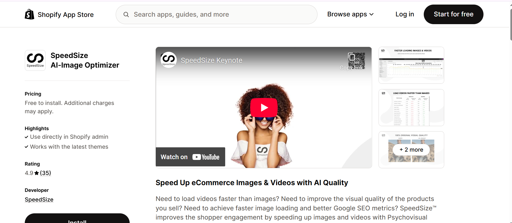Select the SpeedSize AI-Image Optimizer title

coord(85,60)
